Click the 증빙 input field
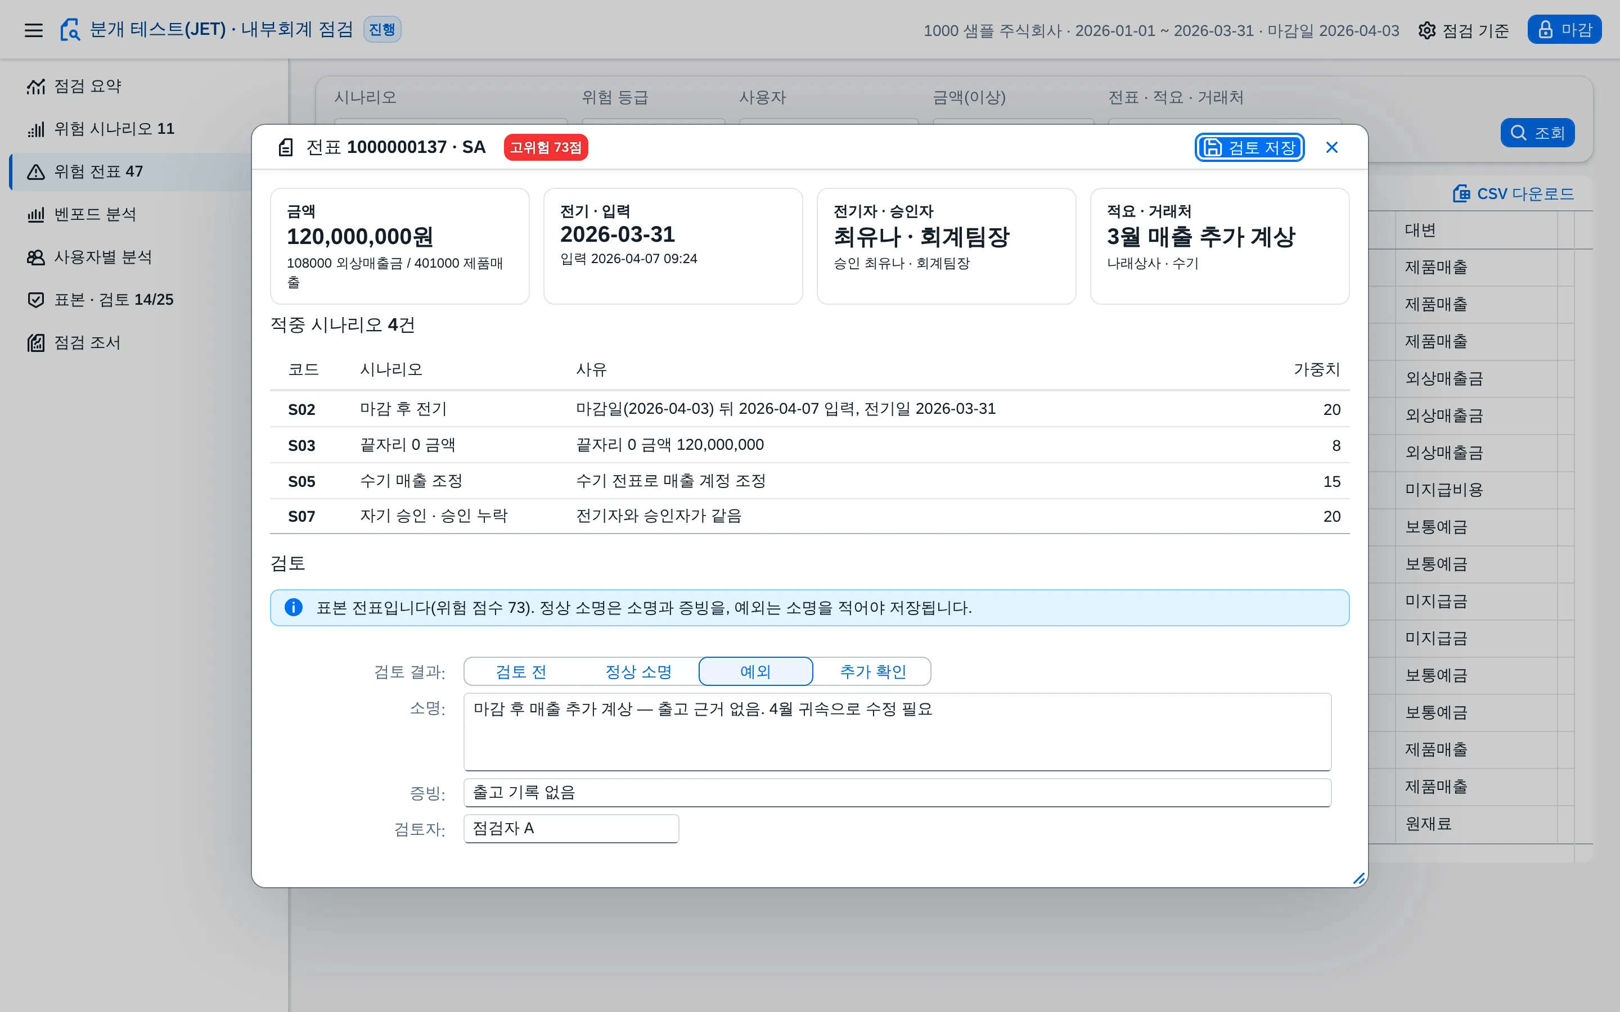 (x=897, y=793)
